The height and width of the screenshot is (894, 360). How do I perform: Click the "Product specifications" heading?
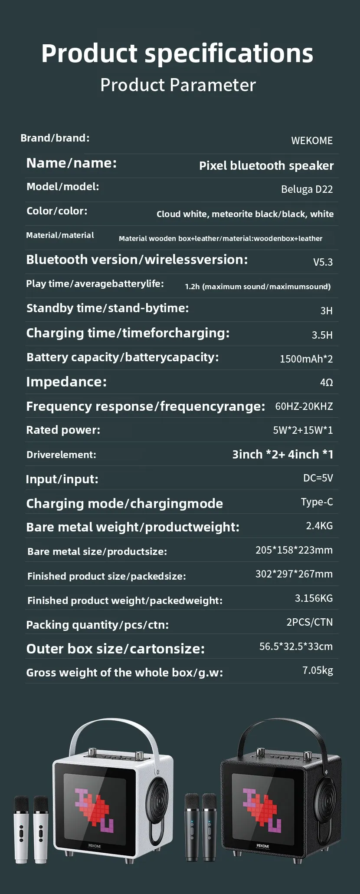[177, 53]
